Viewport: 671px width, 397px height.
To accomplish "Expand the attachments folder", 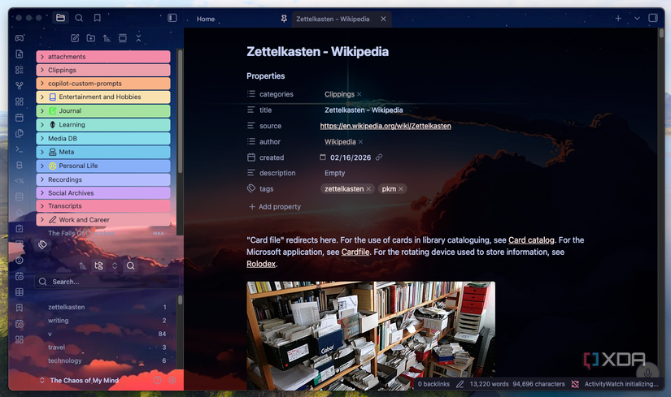I will coord(103,56).
